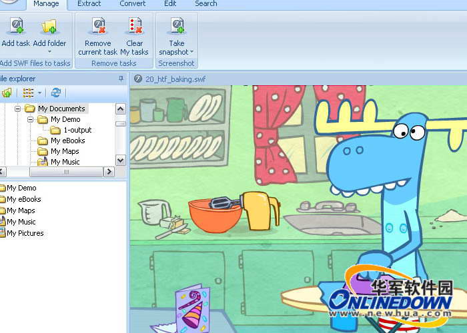Screen dimensions: 467x333
Task: Click the SWF file icon in tab
Action: pos(138,79)
